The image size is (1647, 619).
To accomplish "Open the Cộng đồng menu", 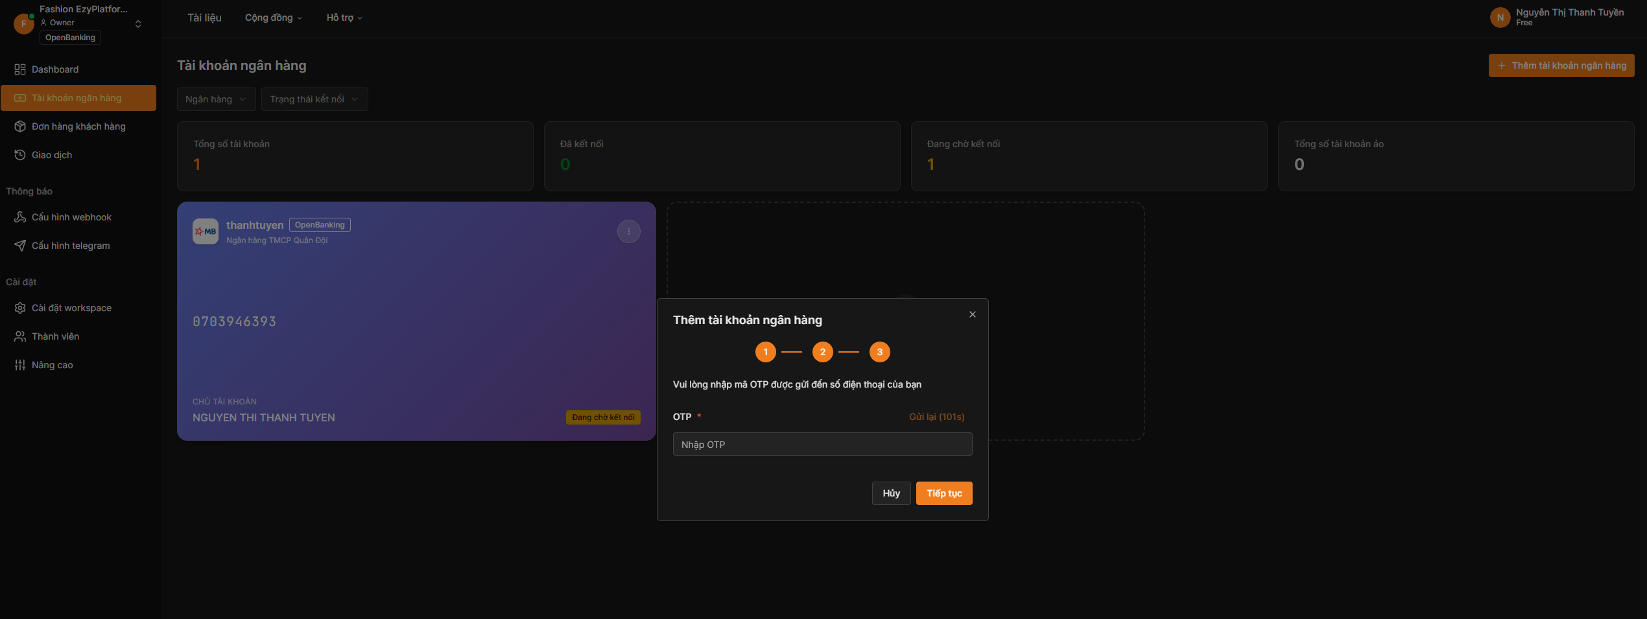I will pyautogui.click(x=273, y=18).
